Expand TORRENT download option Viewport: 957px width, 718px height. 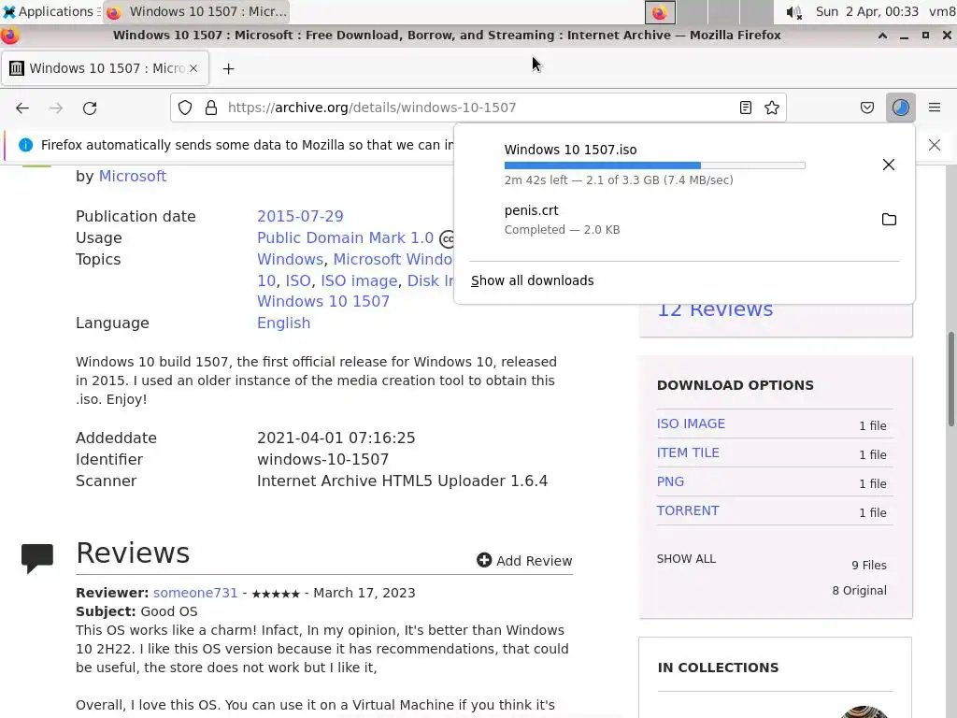click(688, 510)
